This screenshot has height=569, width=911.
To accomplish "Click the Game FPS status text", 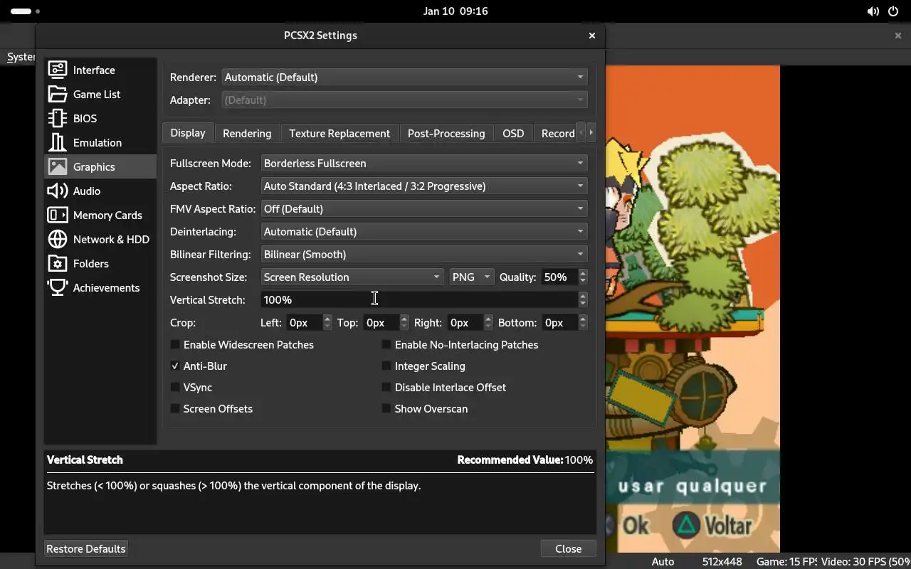I will pos(786,561).
